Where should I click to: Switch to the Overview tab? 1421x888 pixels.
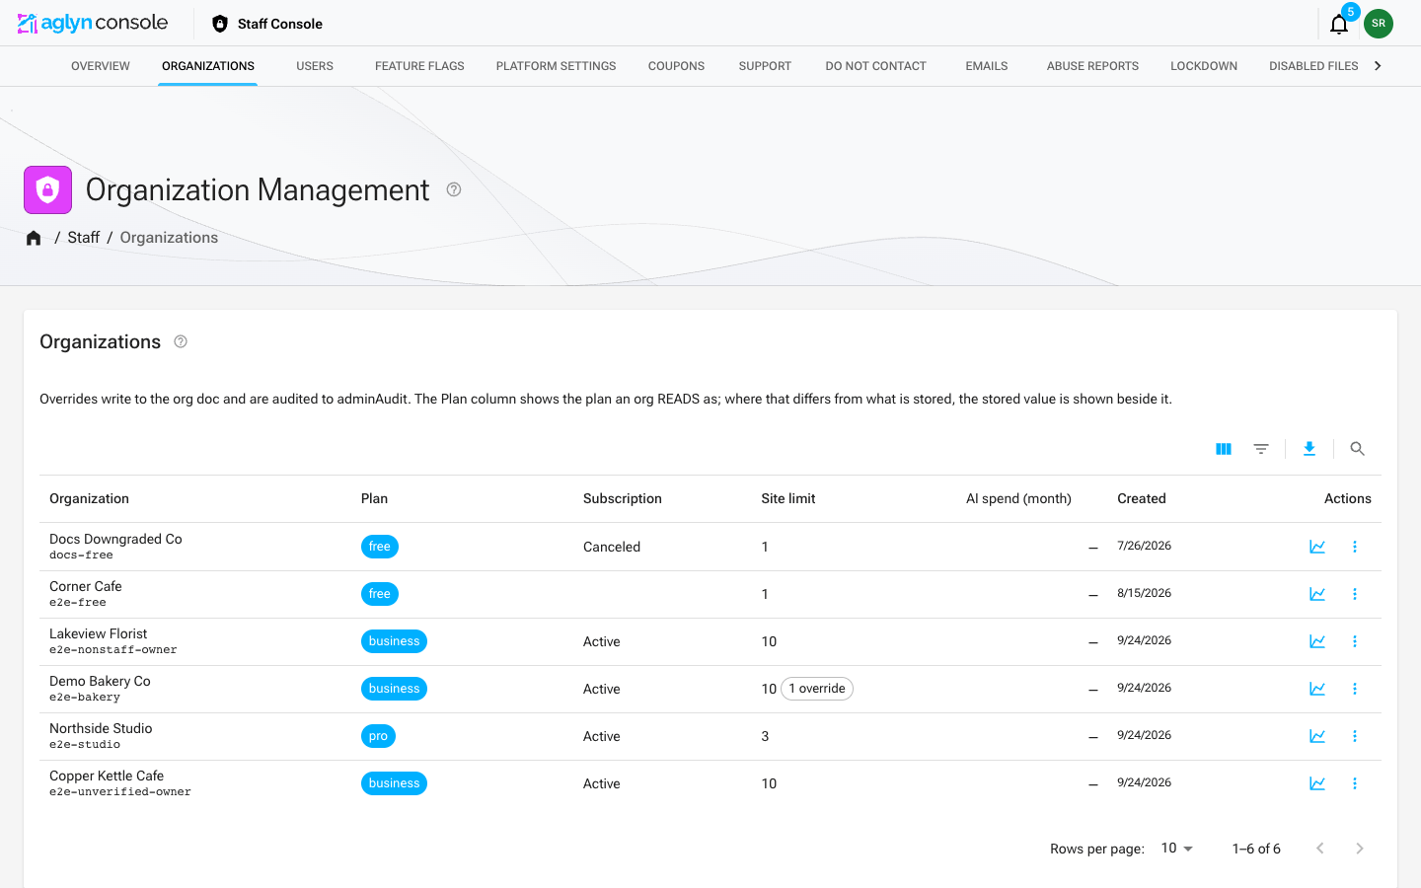(x=101, y=66)
